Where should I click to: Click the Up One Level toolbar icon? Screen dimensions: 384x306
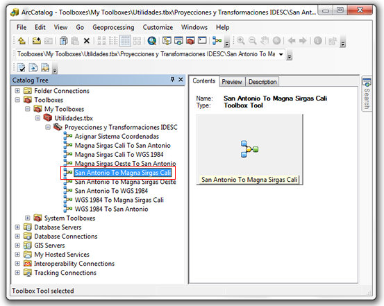[22, 41]
